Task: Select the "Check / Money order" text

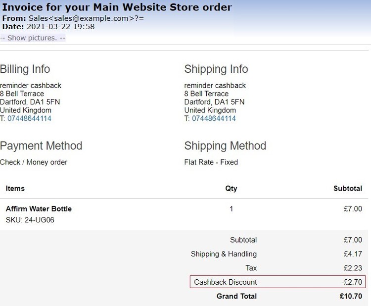Action: (x=34, y=162)
